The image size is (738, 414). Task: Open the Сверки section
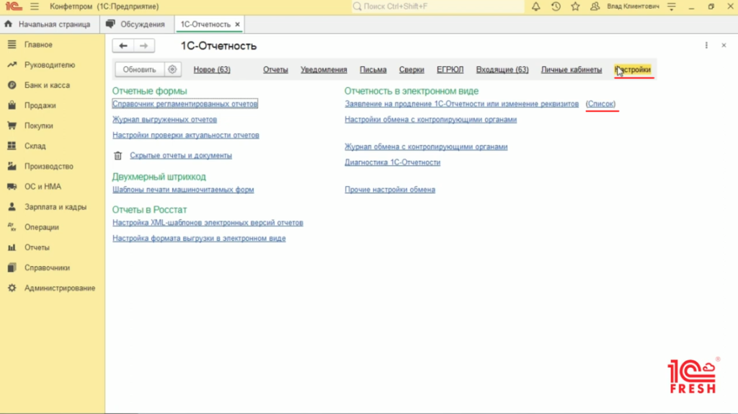pyautogui.click(x=412, y=70)
